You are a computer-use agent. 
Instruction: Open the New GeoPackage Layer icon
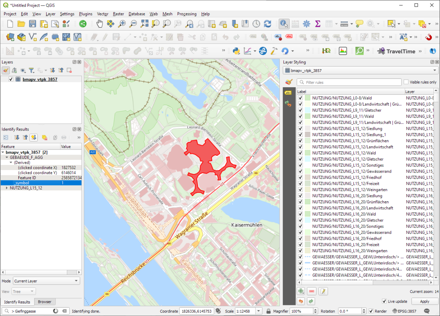coord(21,37)
